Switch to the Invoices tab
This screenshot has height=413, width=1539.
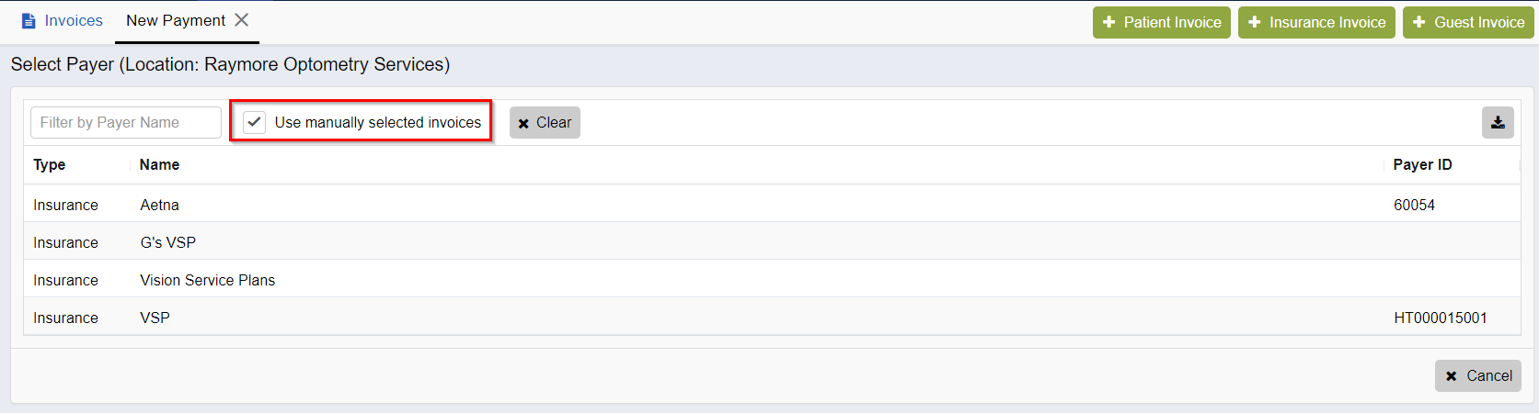click(x=63, y=20)
